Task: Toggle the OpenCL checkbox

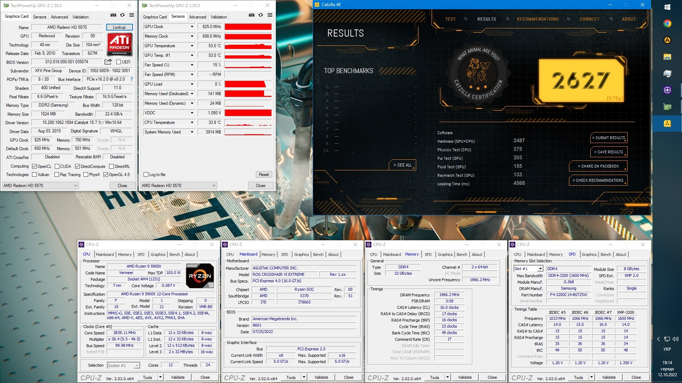Action: 34,166
